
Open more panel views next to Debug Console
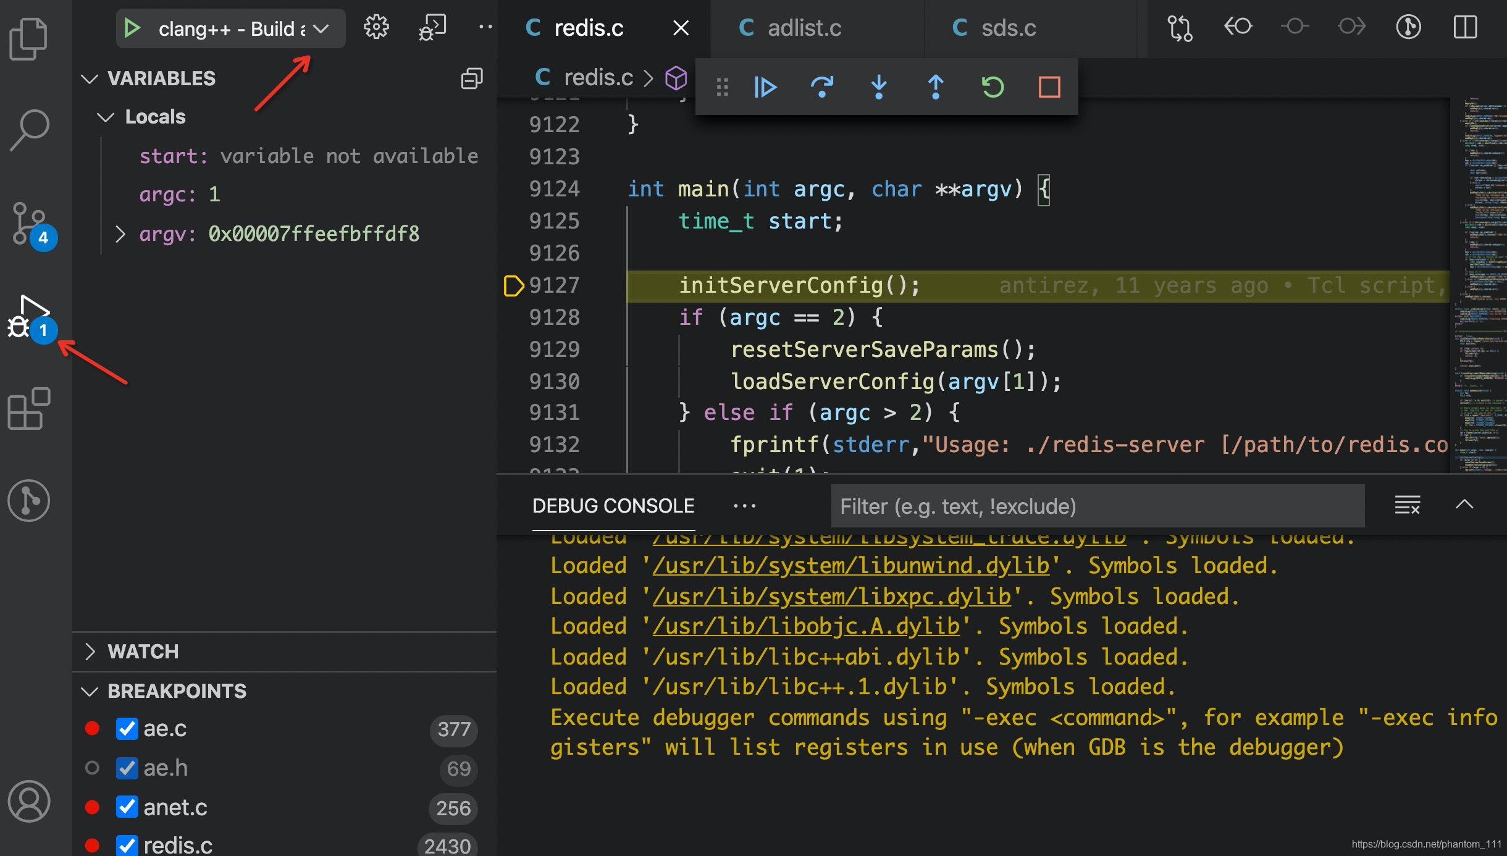(x=744, y=506)
